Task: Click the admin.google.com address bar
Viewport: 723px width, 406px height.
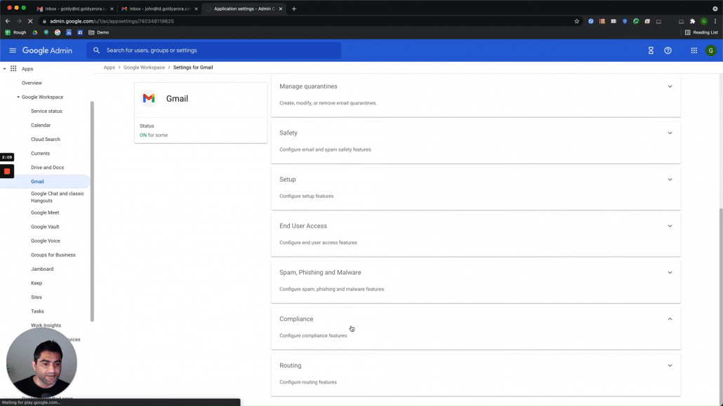Action: click(x=307, y=21)
